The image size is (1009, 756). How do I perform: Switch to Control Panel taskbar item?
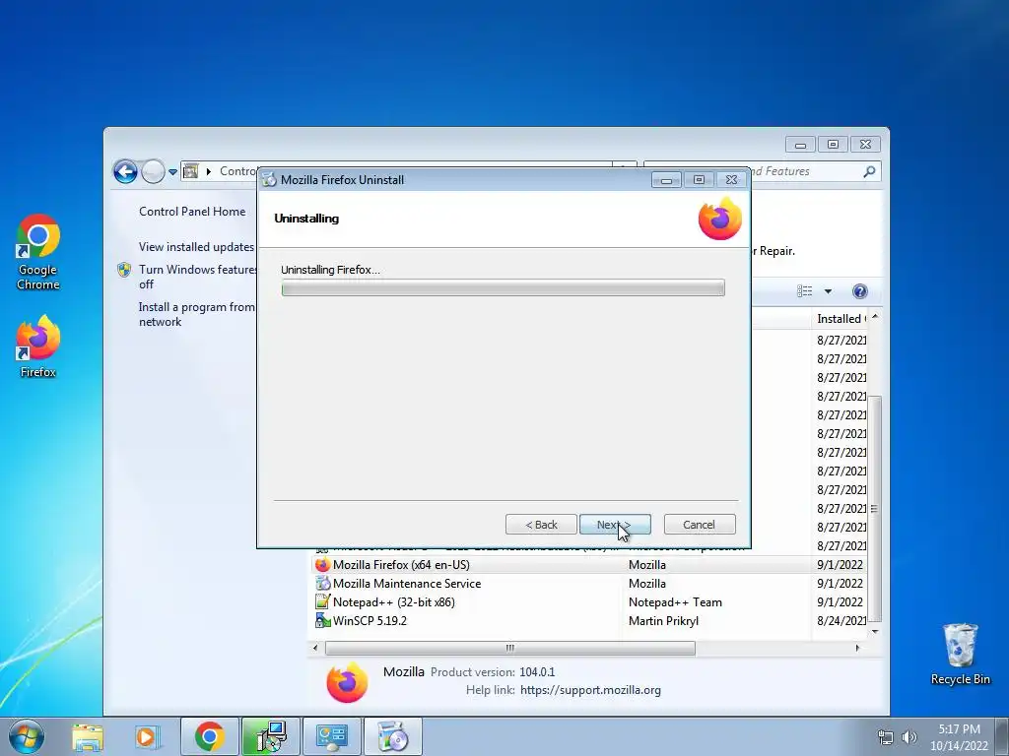click(x=332, y=736)
